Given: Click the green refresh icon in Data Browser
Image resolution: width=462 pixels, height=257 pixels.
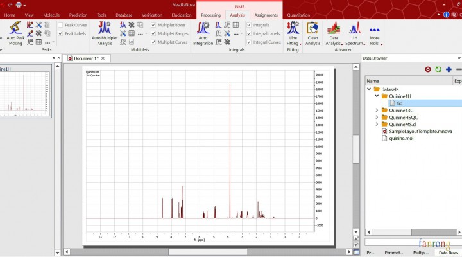Looking at the screenshot, I should 438,69.
